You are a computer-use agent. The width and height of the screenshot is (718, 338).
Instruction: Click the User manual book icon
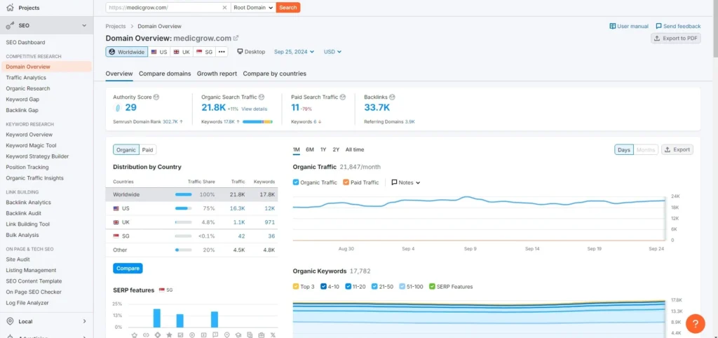612,26
